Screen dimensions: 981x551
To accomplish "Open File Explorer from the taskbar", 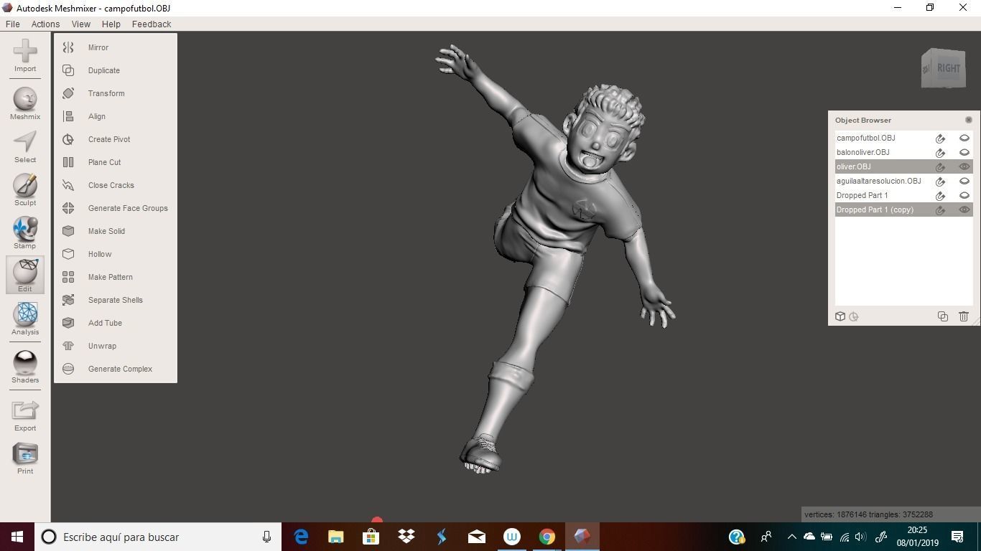I will click(336, 537).
